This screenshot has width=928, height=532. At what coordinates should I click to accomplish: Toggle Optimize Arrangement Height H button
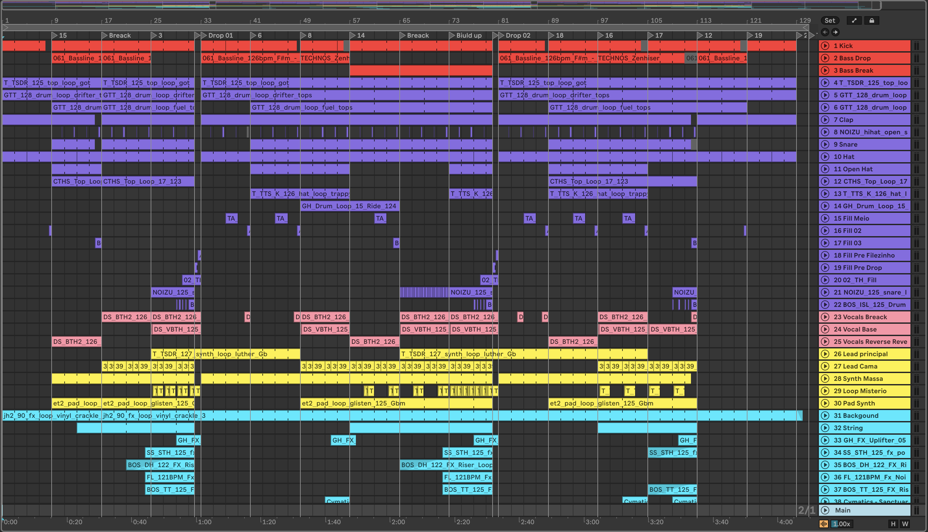click(x=893, y=524)
